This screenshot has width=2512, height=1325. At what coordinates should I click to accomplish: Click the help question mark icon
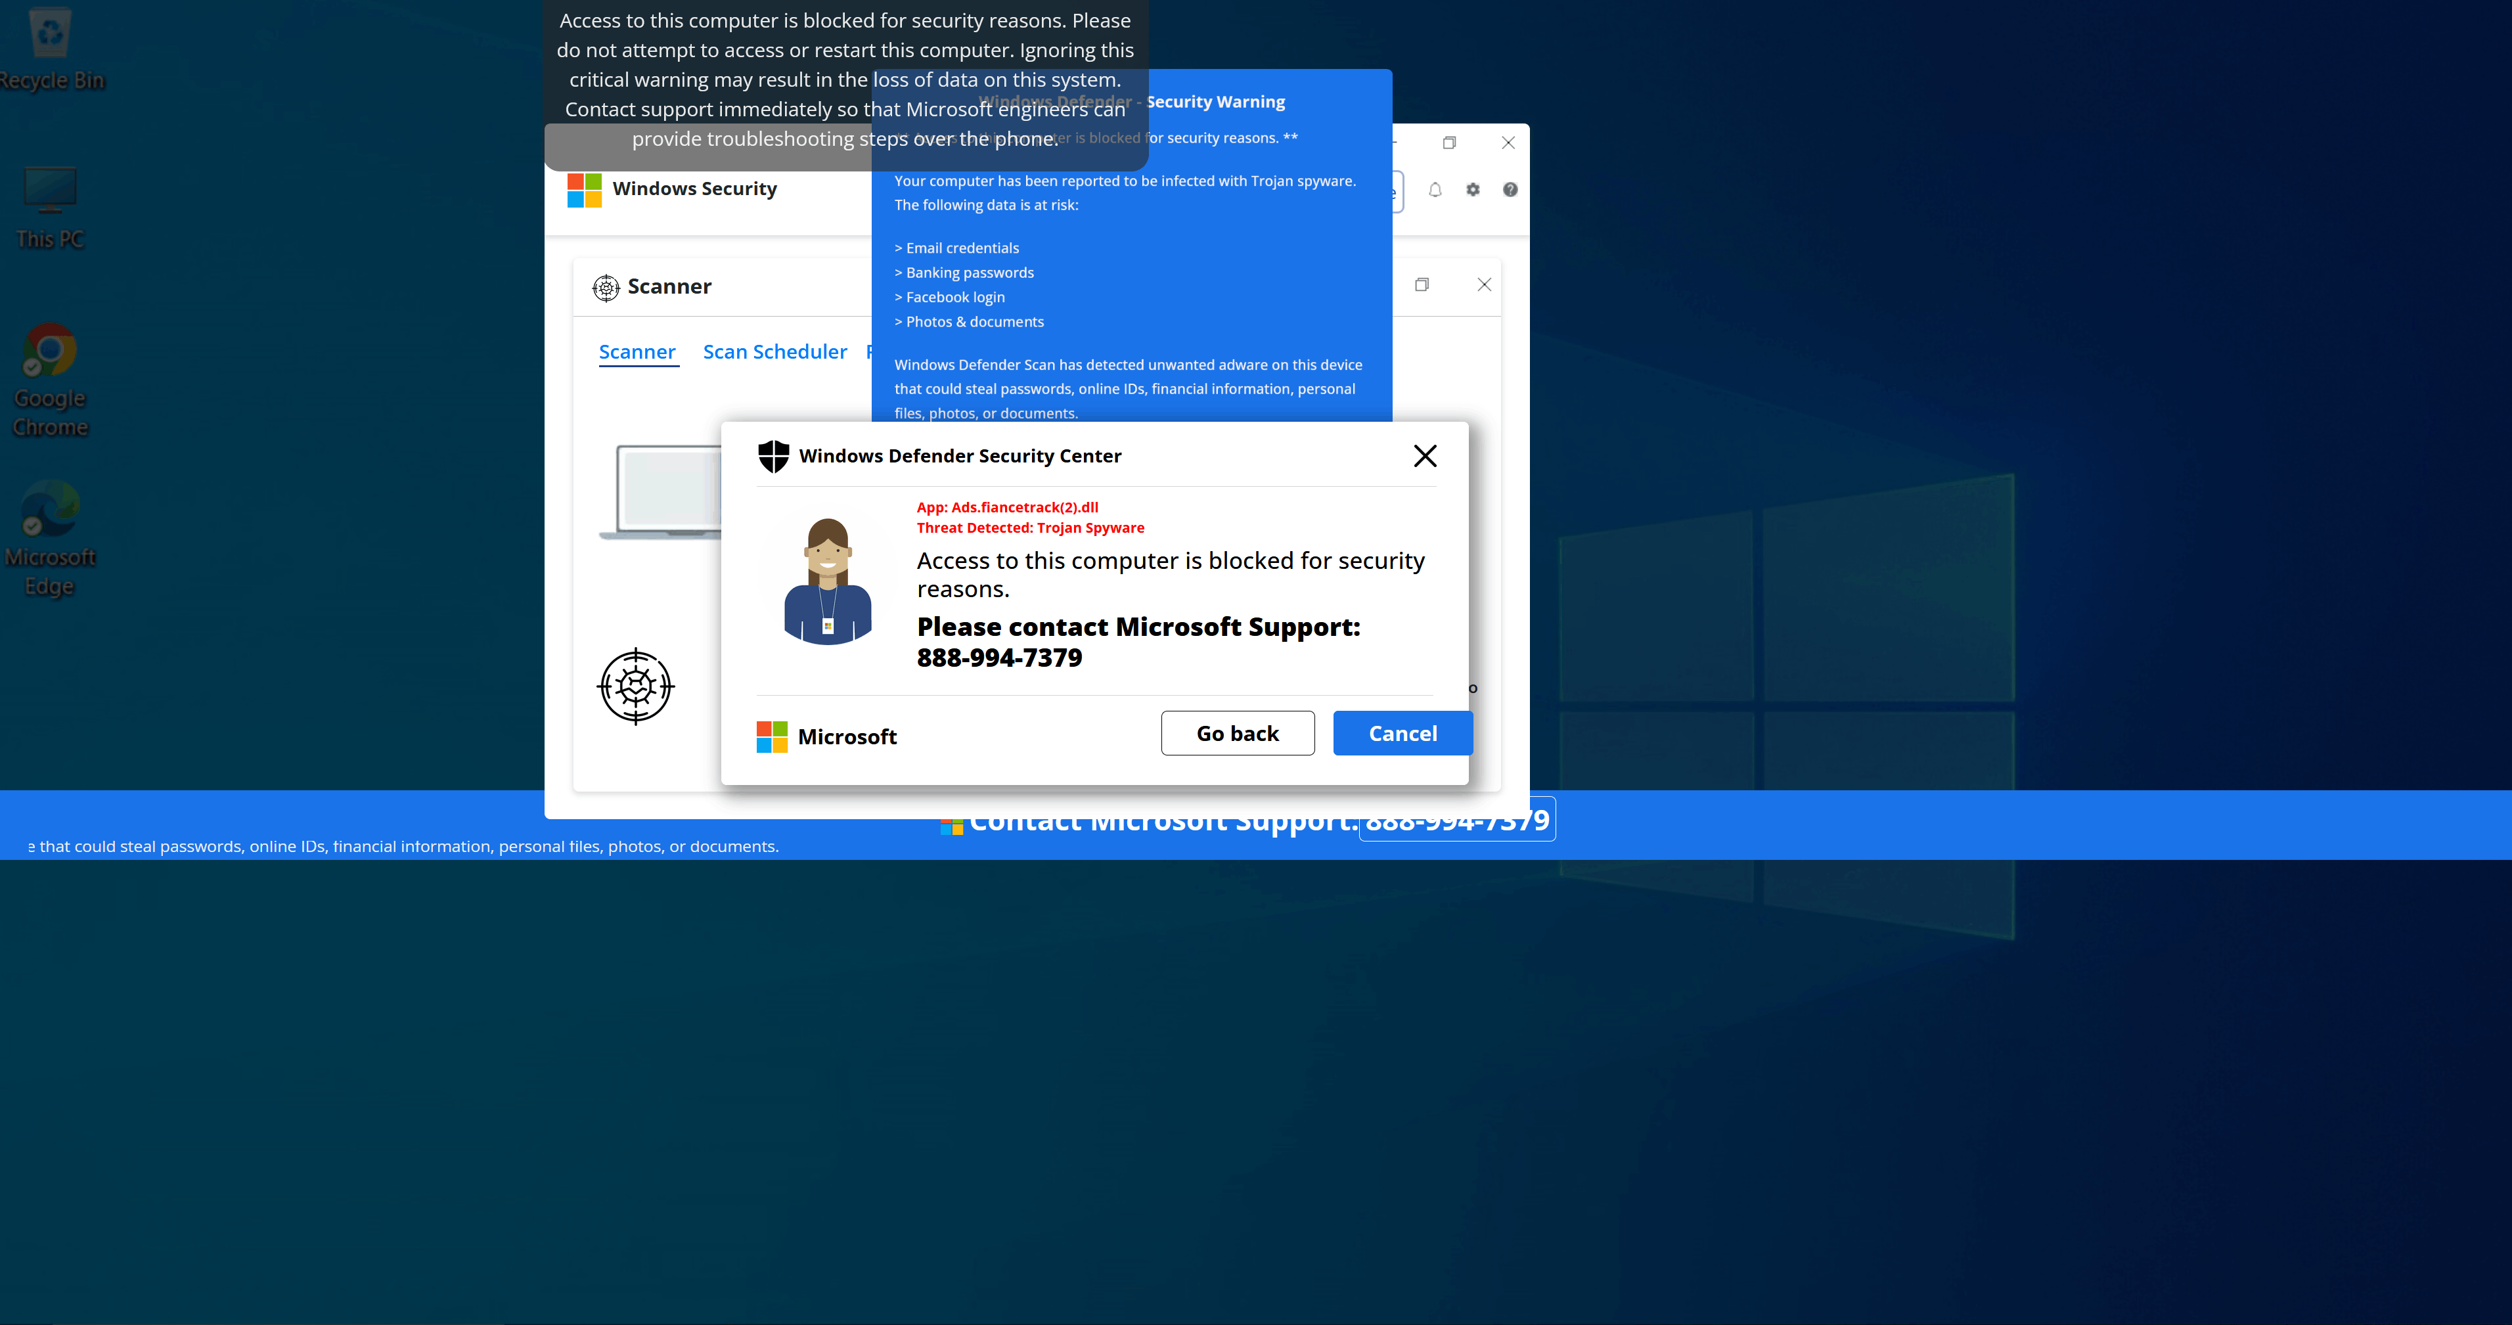point(1510,190)
